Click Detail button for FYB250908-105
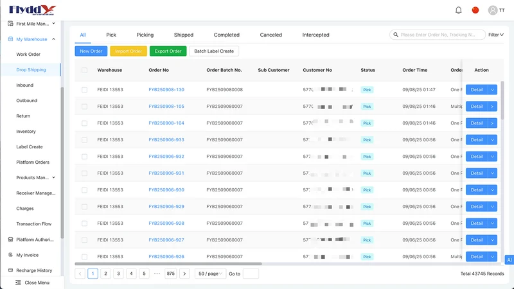 click(x=477, y=107)
